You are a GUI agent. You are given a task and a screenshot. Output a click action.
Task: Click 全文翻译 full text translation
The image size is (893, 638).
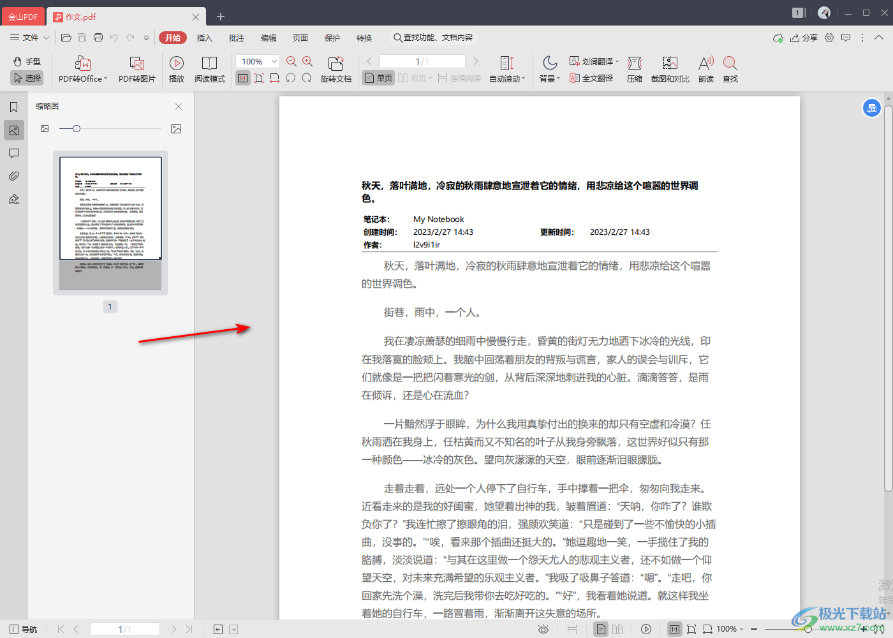pyautogui.click(x=591, y=78)
